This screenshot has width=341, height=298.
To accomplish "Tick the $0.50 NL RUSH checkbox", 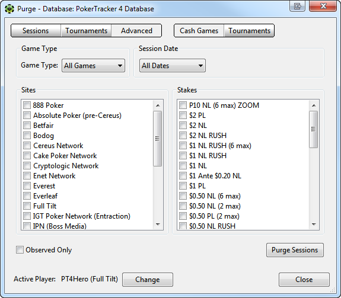I will (183, 226).
